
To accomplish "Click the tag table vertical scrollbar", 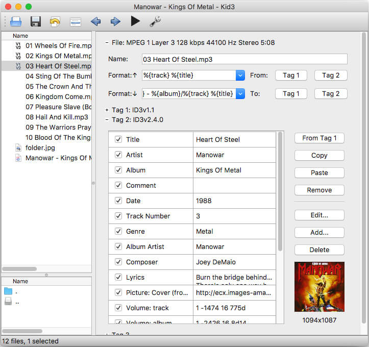I will point(280,191).
